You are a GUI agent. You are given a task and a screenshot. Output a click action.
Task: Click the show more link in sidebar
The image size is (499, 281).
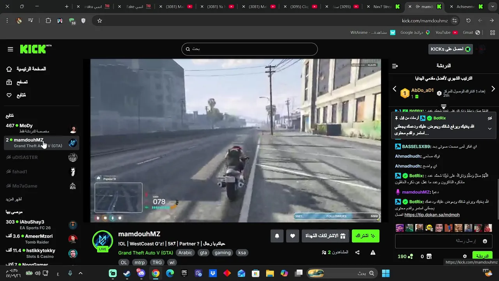click(x=14, y=199)
